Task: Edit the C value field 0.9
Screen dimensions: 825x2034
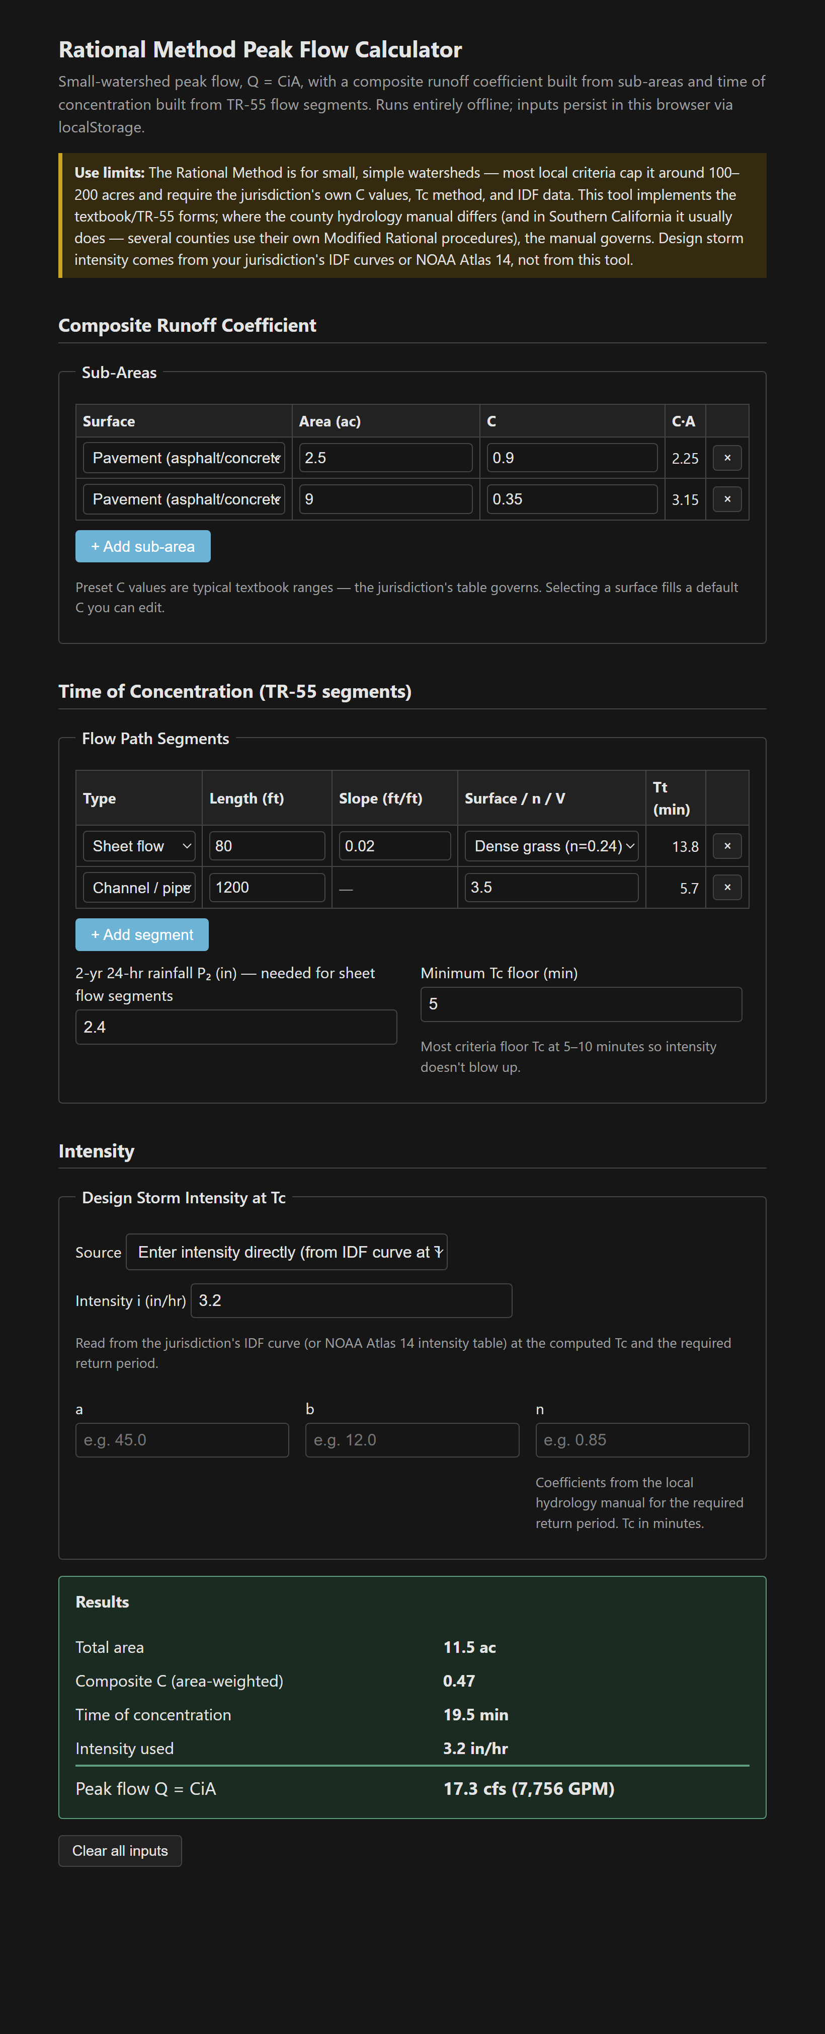Action: (572, 458)
